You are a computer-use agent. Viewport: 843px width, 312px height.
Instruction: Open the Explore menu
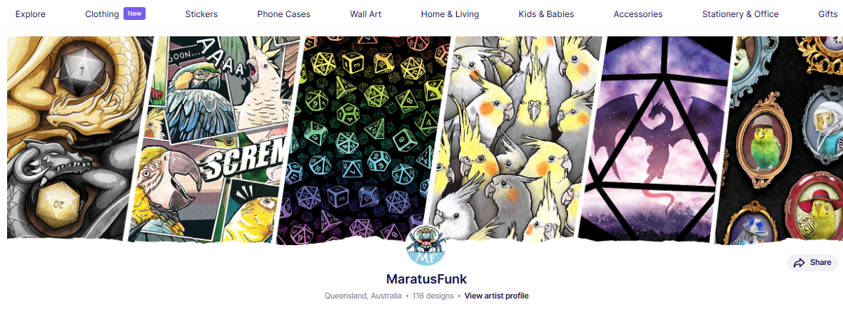(x=31, y=14)
